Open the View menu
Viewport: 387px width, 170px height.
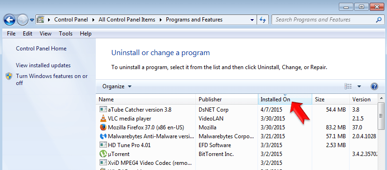coord(45,34)
